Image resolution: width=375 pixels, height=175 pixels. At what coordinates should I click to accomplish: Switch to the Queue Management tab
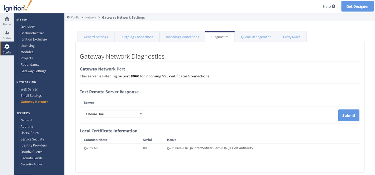(x=256, y=37)
